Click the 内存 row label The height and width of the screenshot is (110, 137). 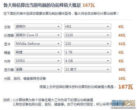point(7,61)
